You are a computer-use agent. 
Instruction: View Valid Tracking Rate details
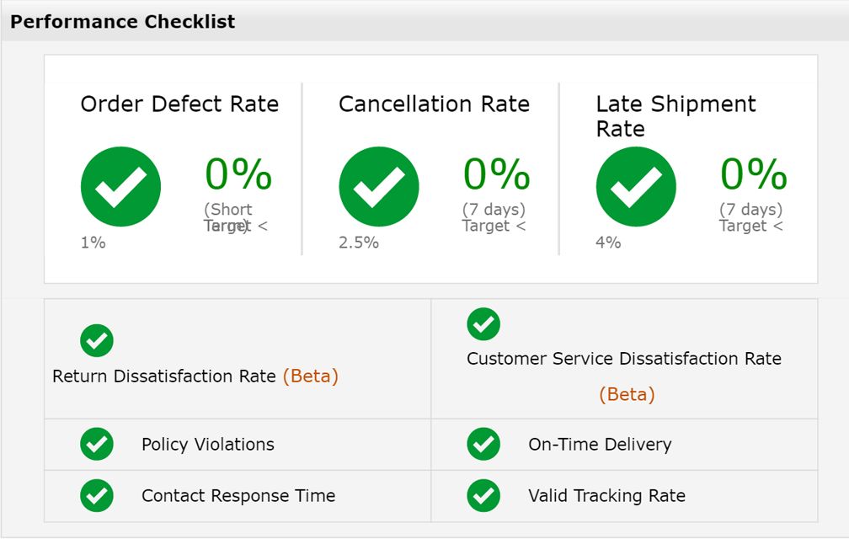click(606, 496)
